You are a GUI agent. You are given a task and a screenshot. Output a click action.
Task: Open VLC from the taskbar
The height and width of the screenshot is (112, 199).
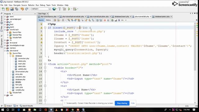pos(56,110)
